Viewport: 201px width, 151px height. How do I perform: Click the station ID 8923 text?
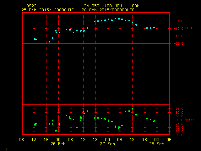coord(31,6)
